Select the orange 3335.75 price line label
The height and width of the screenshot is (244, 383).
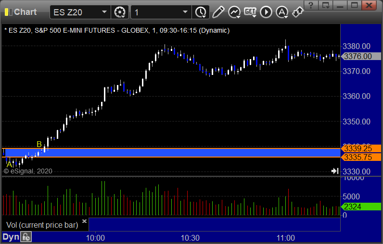(x=361, y=157)
